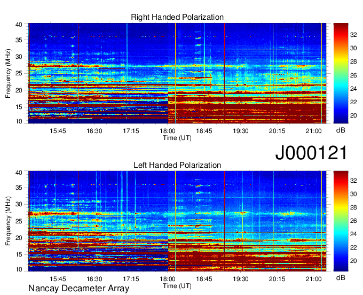Click 15 MHz tick on Left Handed plot
This screenshot has height=295, width=363.
click(x=19, y=255)
